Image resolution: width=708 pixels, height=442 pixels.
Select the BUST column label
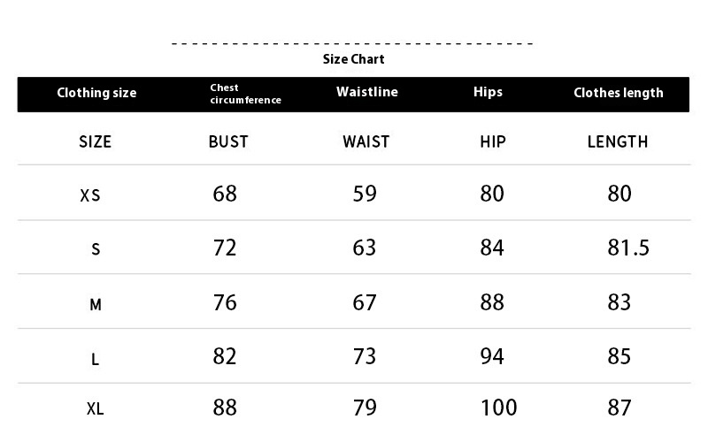pos(228,142)
